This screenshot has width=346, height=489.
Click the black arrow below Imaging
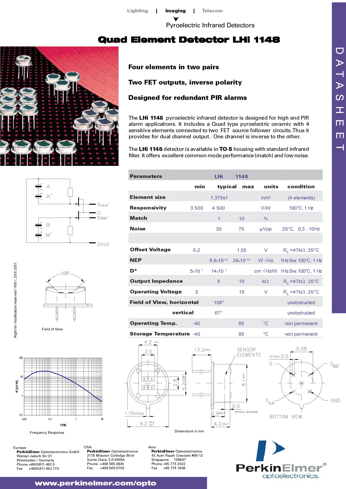[x=176, y=19]
